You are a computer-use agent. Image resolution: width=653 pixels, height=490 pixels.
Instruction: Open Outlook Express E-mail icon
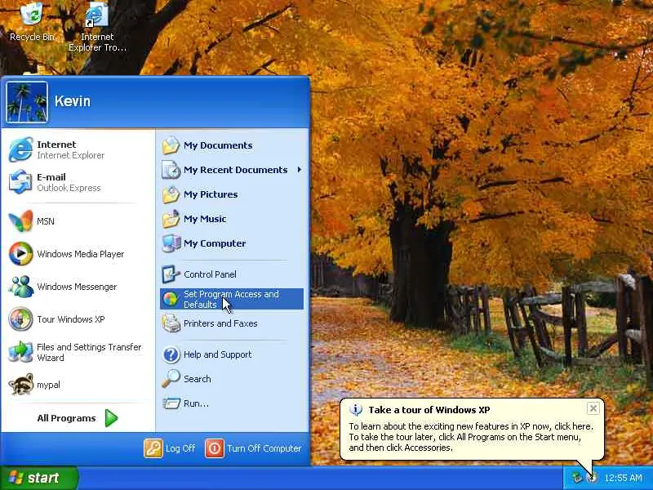coord(20,182)
